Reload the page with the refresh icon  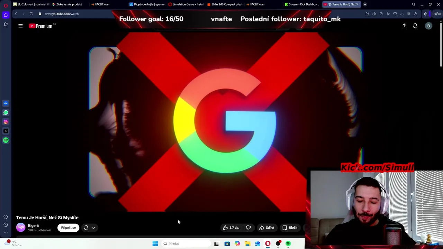[x=31, y=14]
